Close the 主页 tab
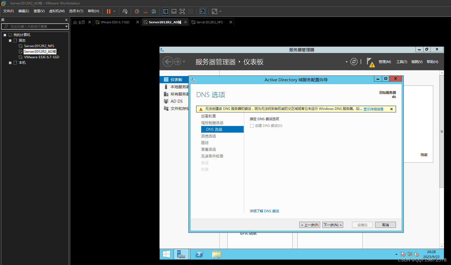The width and height of the screenshot is (451, 265). coord(89,22)
